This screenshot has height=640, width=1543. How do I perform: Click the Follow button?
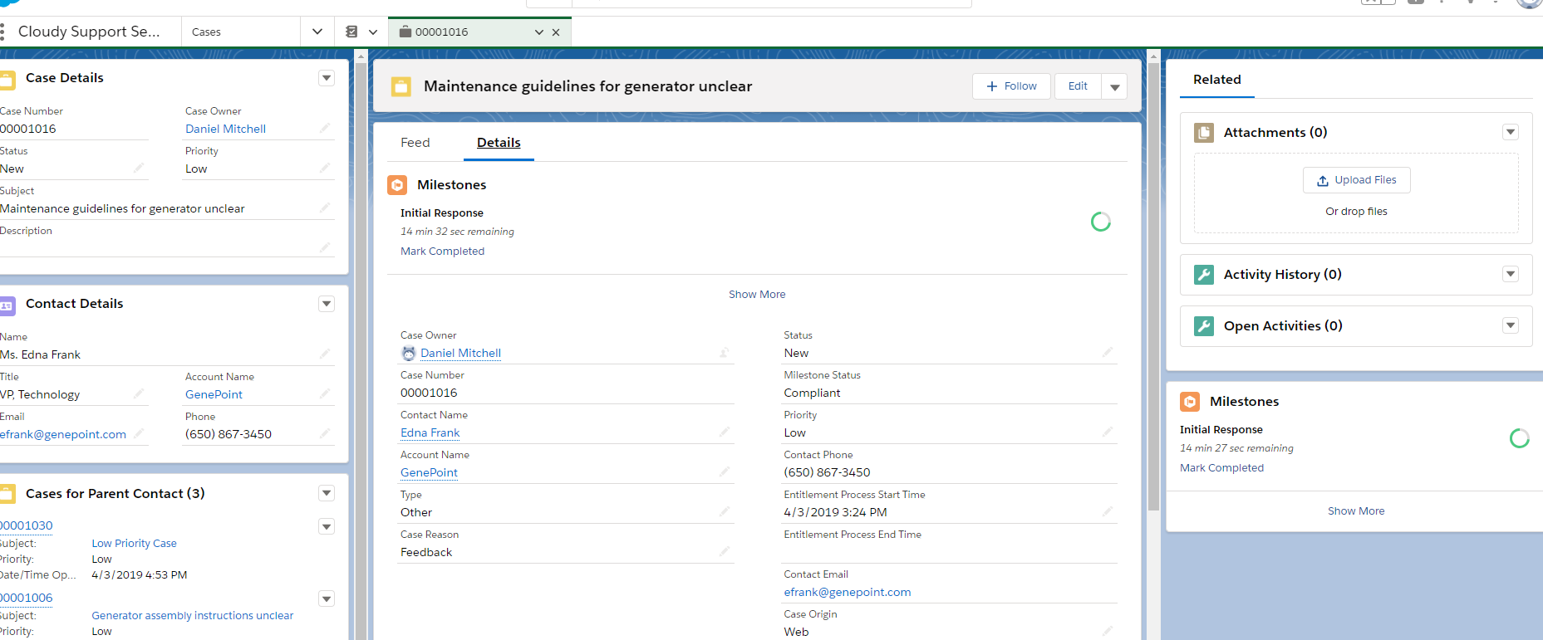(x=1011, y=86)
